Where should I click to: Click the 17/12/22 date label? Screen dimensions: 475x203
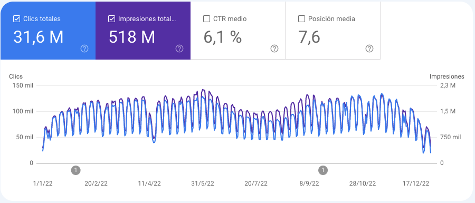tap(416, 183)
